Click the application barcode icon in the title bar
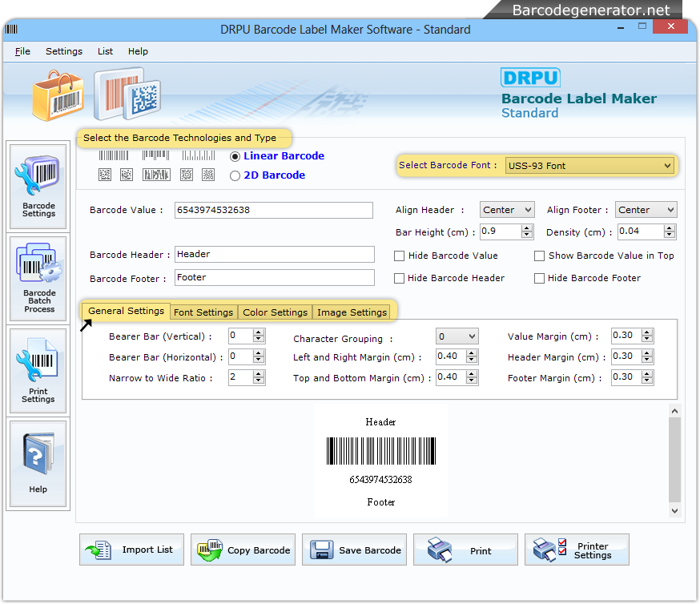The height and width of the screenshot is (604, 700). pos(11,30)
